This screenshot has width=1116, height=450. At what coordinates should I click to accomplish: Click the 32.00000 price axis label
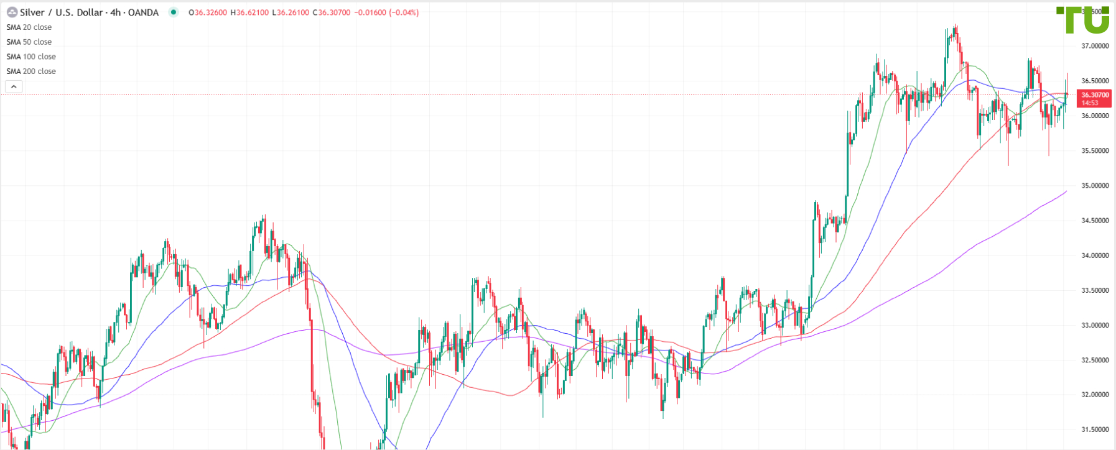(1095, 395)
